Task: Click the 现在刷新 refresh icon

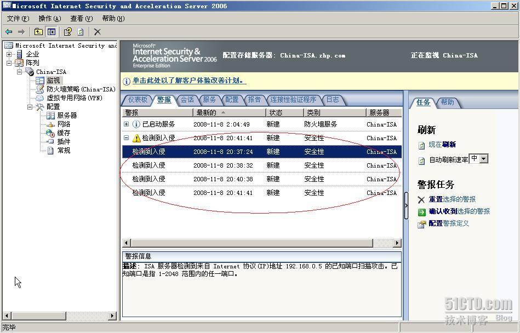Action: click(x=421, y=145)
